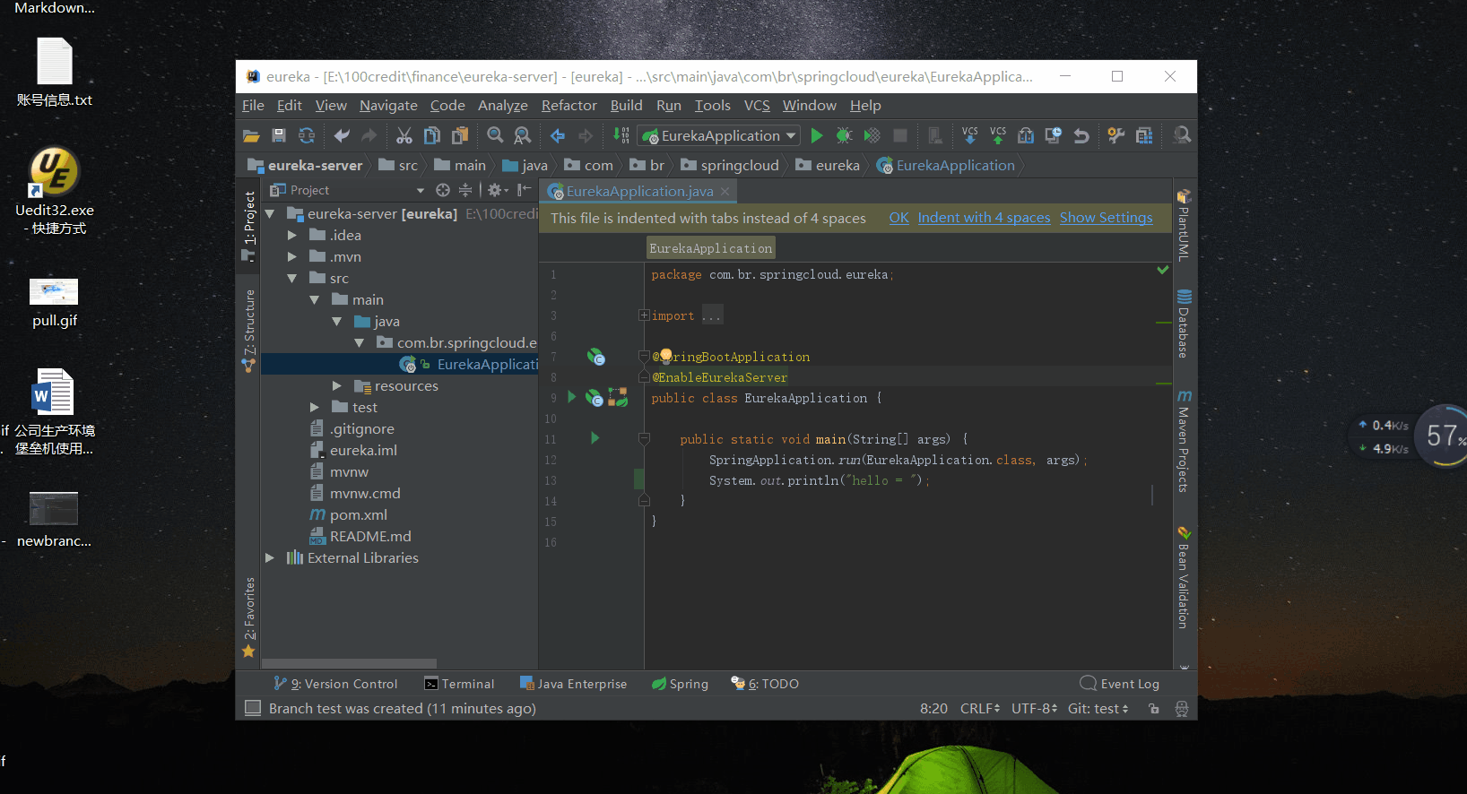The image size is (1467, 794).
Task: Open the Build menu
Action: [x=626, y=106]
